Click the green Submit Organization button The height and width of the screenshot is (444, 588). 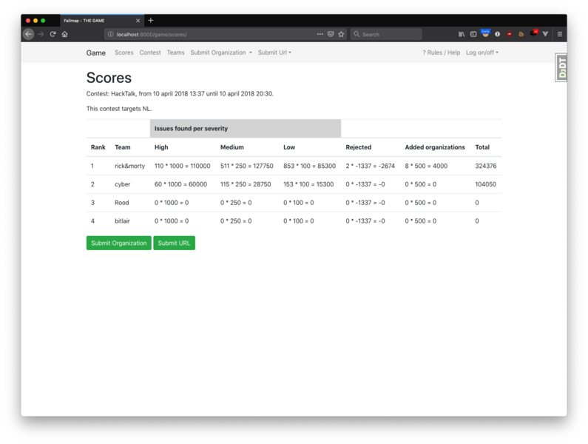tap(119, 243)
